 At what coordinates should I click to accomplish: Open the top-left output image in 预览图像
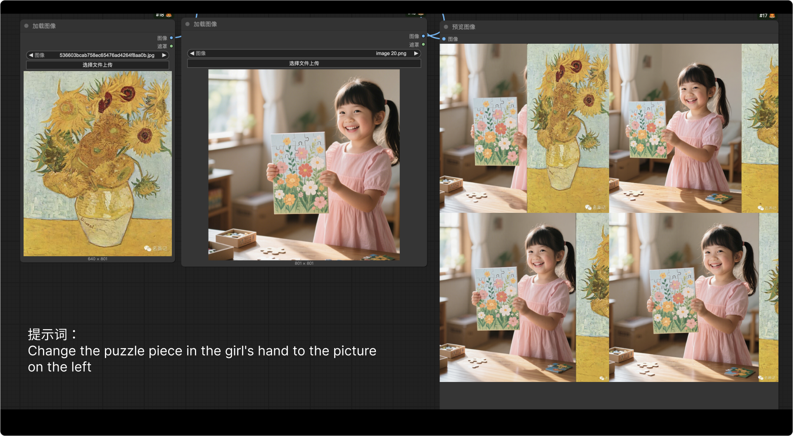[x=524, y=128]
